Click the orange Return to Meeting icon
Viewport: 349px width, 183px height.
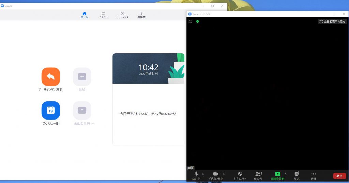click(50, 77)
